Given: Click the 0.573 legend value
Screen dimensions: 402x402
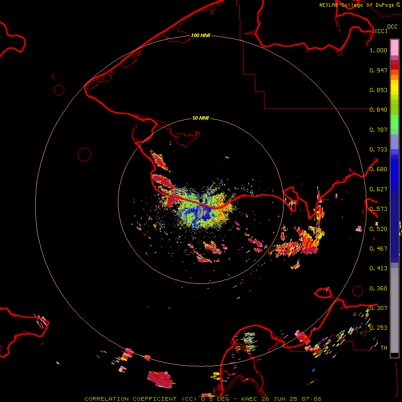Looking at the screenshot, I should tap(378, 209).
